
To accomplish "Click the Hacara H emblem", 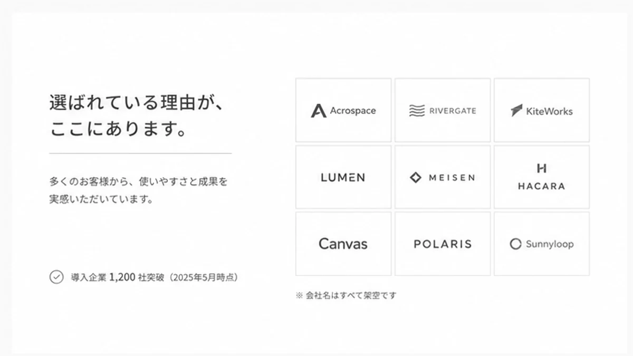I will (541, 169).
